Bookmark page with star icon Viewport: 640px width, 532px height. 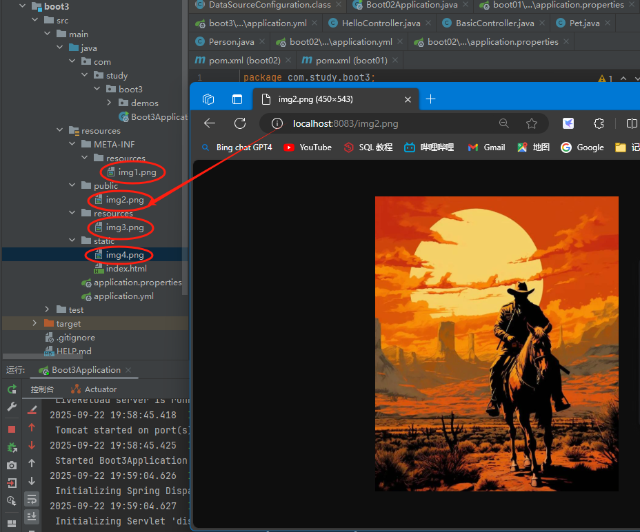[532, 123]
